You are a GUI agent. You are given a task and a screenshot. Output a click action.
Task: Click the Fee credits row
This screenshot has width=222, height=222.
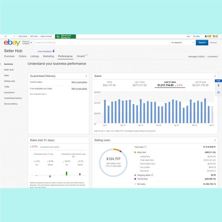click(178, 167)
